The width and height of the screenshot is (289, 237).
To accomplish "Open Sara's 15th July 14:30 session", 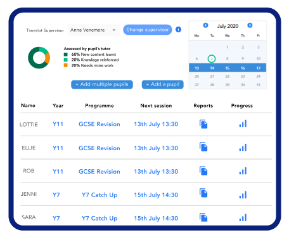I will pos(156,219).
